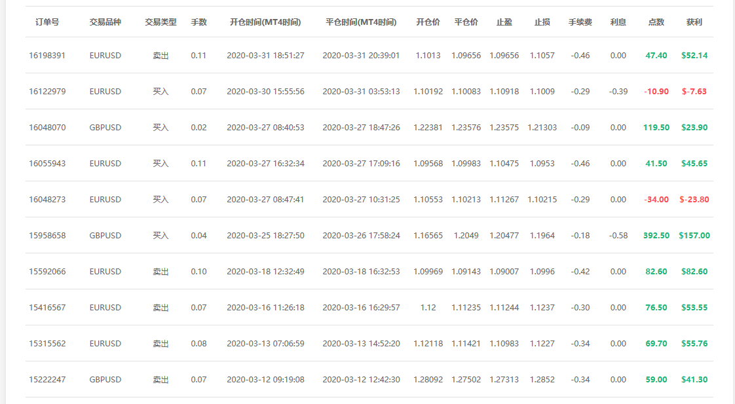Click open time 2020-03-13 07:06:59
The width and height of the screenshot is (735, 404).
[x=265, y=344]
